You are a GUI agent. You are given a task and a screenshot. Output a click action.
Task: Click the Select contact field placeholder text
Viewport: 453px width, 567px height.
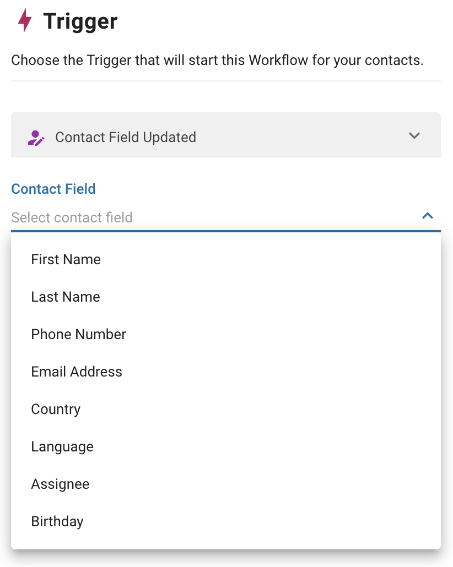pos(72,217)
